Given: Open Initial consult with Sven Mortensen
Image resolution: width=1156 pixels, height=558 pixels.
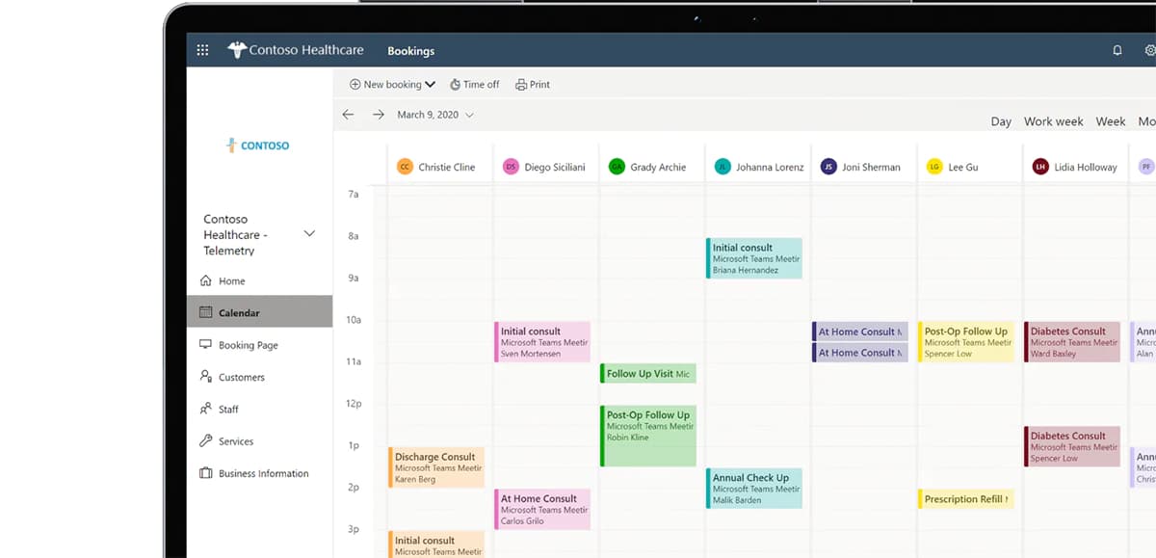Looking at the screenshot, I should pos(542,342).
